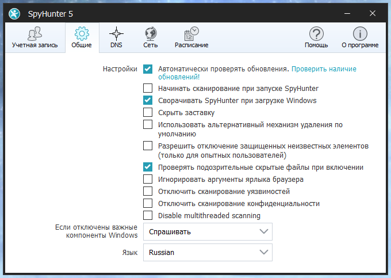Uncheck Сворачивать SpyHunter при загрузке Windows

pos(148,100)
